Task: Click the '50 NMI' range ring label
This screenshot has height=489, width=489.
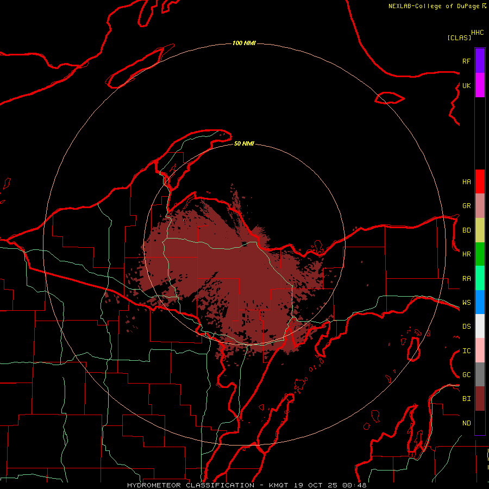Action: pos(244,143)
